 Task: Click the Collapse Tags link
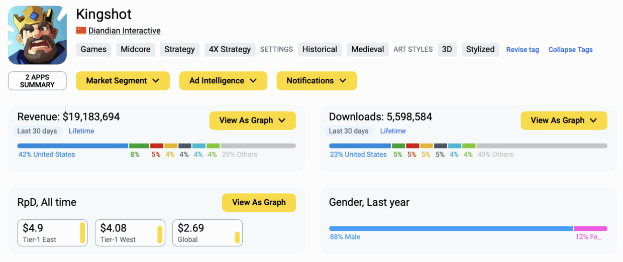[570, 50]
